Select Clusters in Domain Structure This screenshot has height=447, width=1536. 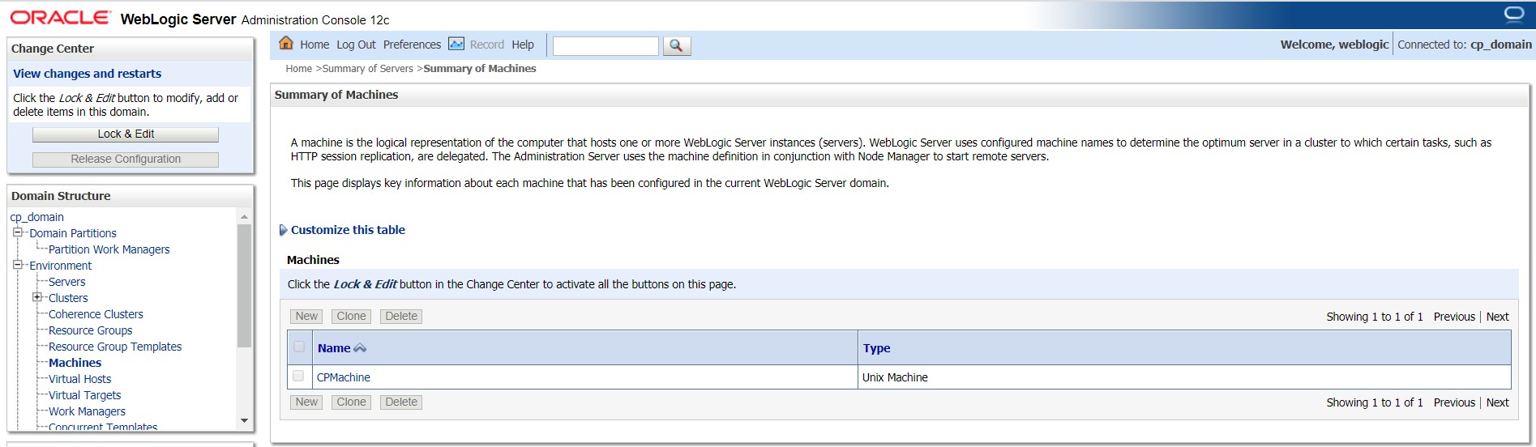pos(68,298)
